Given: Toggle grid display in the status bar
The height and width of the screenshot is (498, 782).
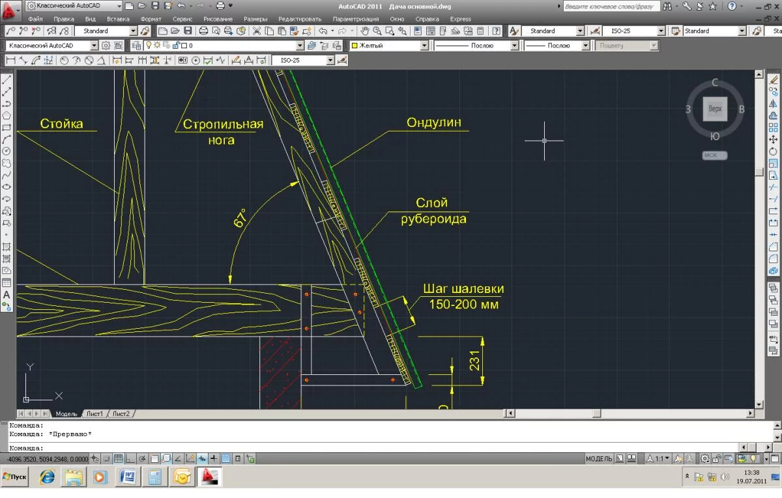Looking at the screenshot, I should point(117,459).
